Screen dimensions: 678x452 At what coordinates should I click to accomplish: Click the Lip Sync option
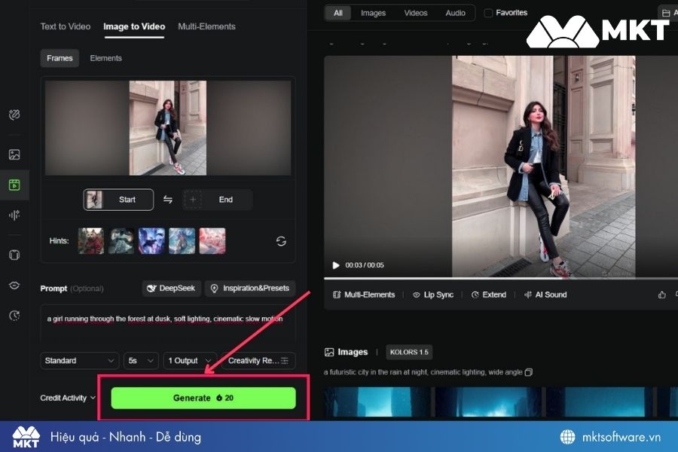(x=432, y=295)
